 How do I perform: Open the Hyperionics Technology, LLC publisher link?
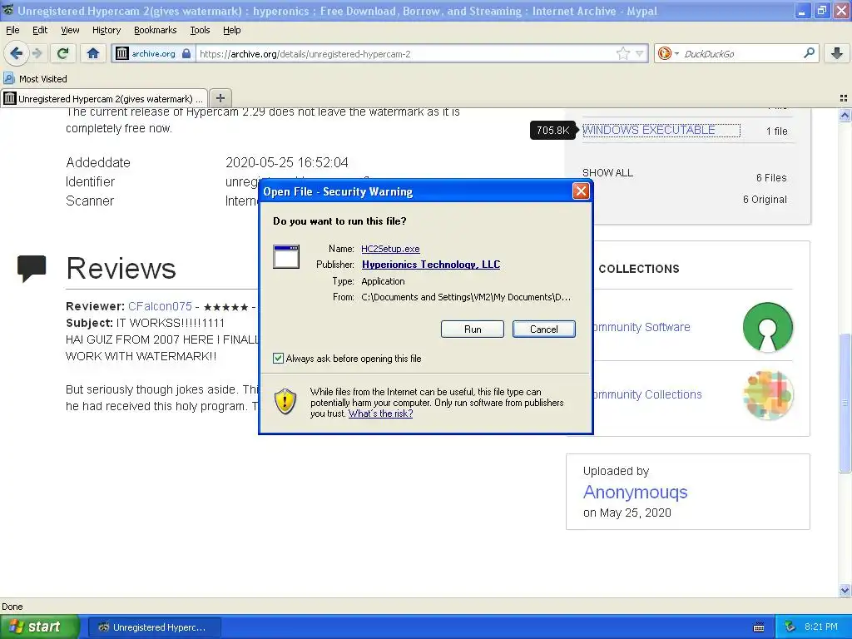pyautogui.click(x=431, y=264)
